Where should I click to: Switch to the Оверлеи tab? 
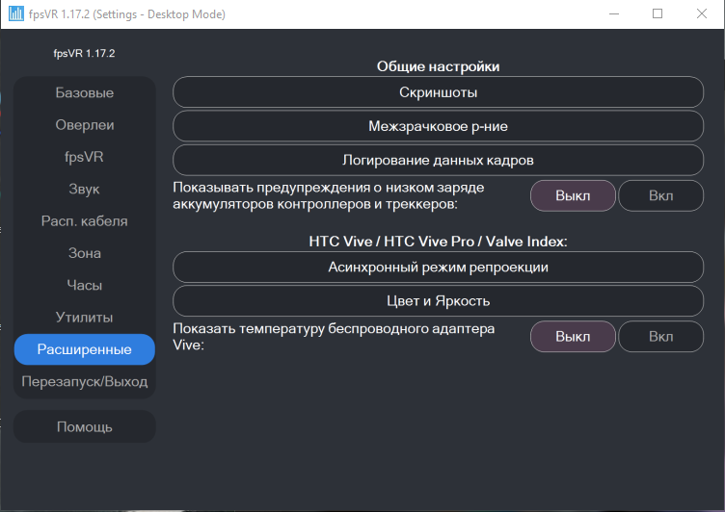pyautogui.click(x=85, y=125)
